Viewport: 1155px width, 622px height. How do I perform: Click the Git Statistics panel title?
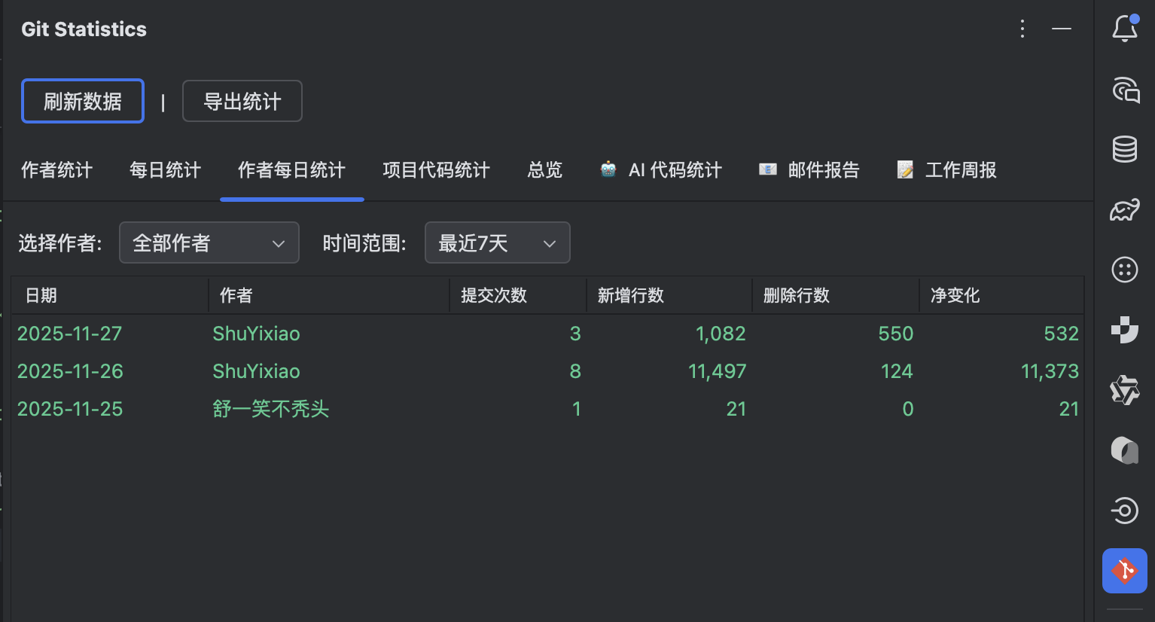84,29
